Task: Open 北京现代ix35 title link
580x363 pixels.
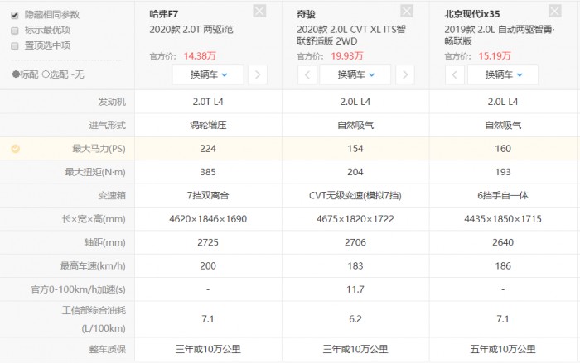Action: click(x=472, y=14)
